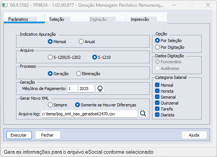Click the Arquivo log path field
This screenshot has width=217, height=157.
coord(89,114)
